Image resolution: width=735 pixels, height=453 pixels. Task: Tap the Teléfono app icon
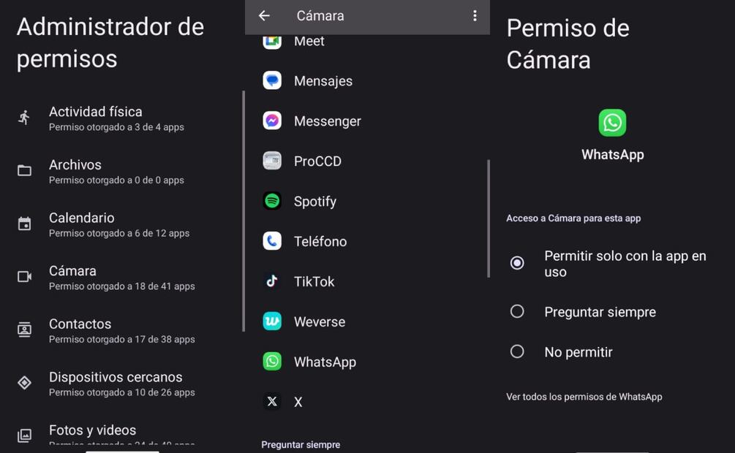272,241
